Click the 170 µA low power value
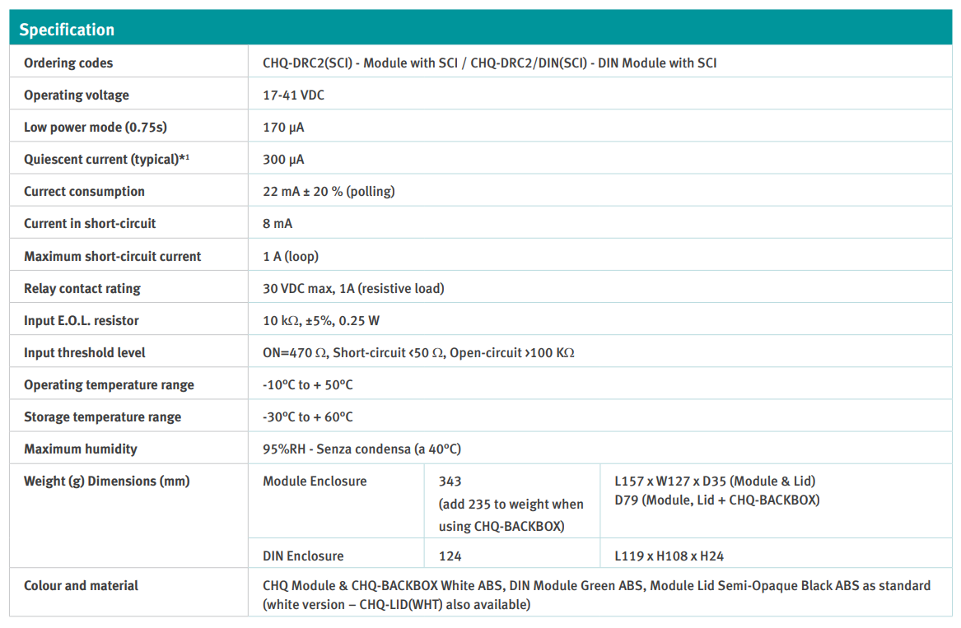This screenshot has height=628, width=961. [x=283, y=128]
